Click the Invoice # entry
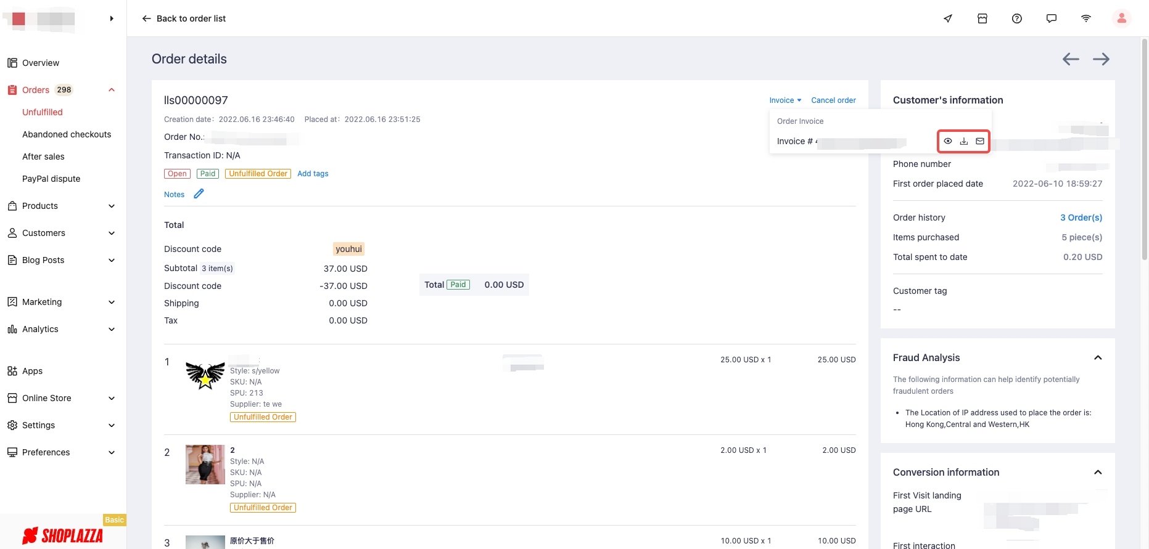 pos(841,141)
